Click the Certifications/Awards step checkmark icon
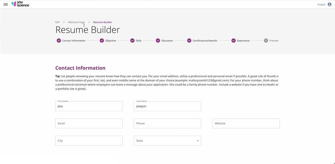 (x=189, y=41)
